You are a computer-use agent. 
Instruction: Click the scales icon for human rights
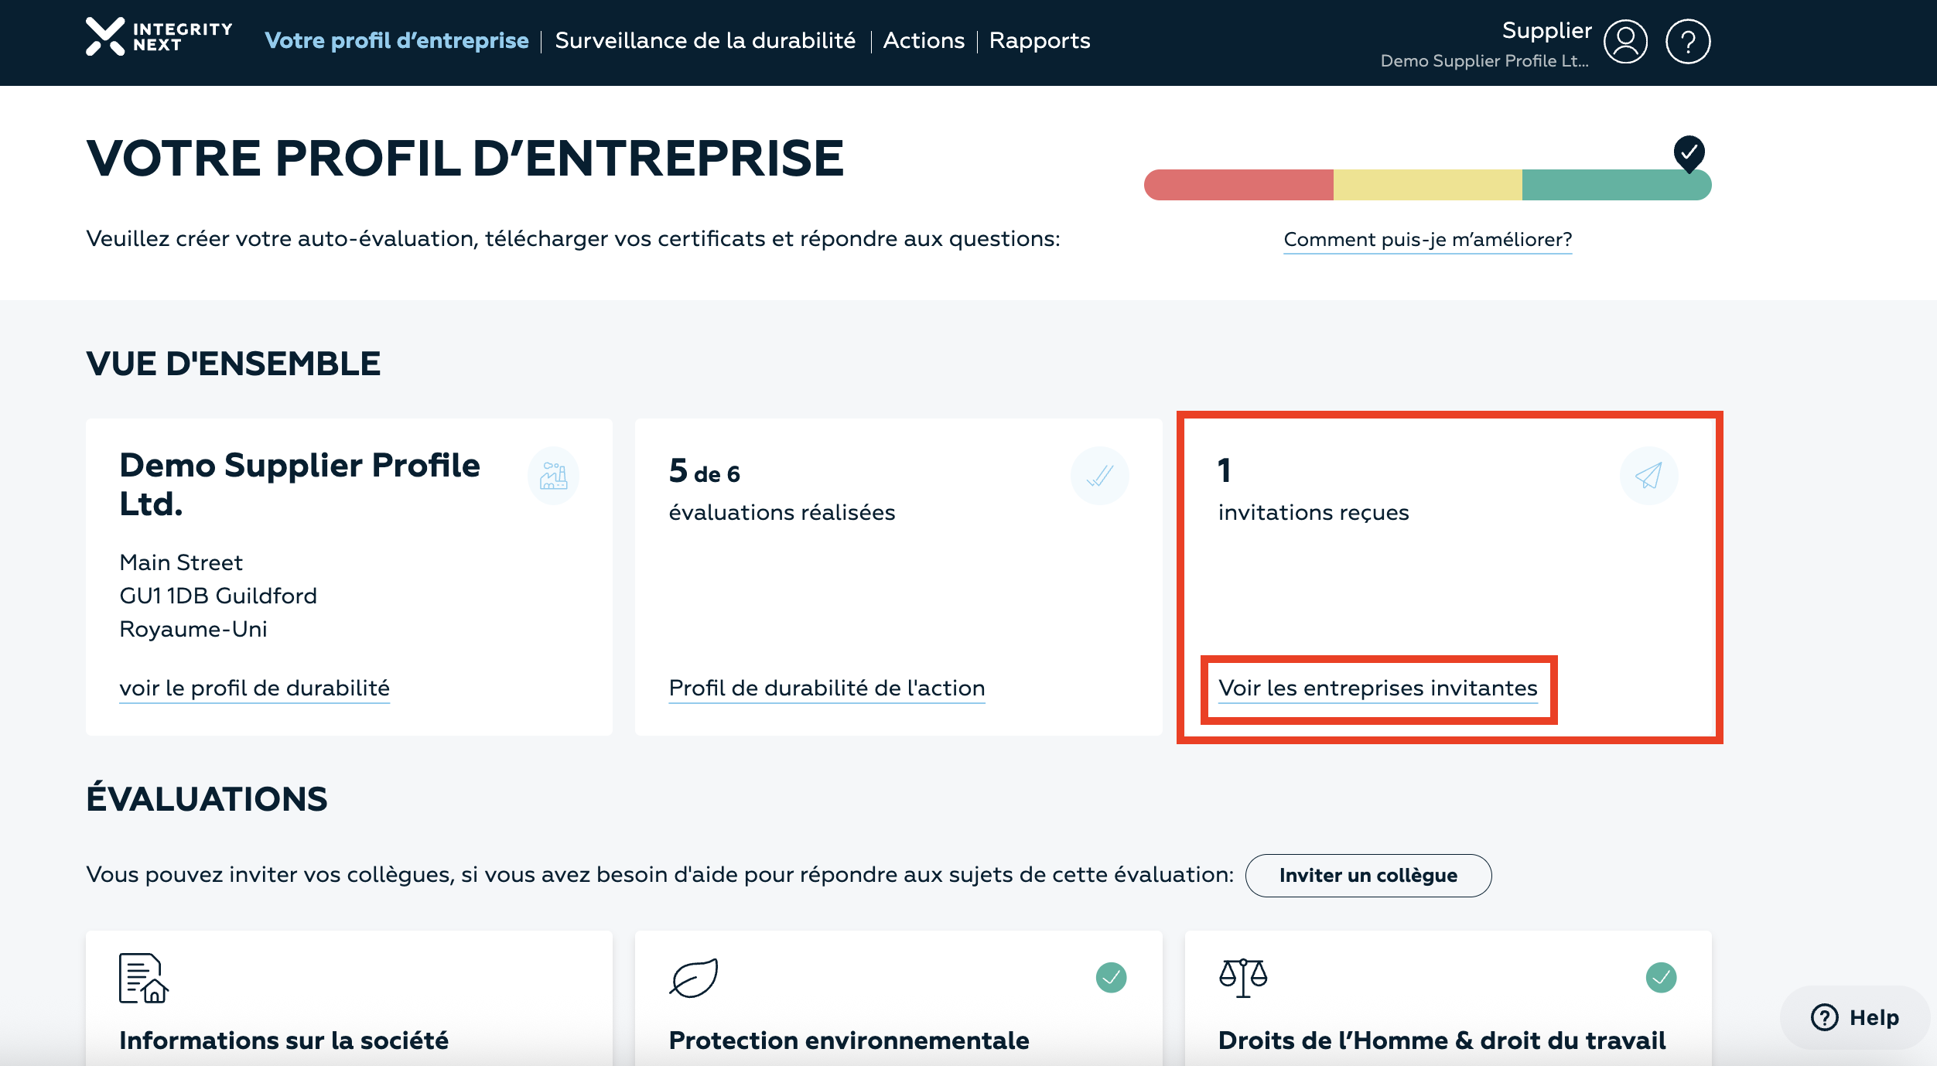coord(1242,978)
